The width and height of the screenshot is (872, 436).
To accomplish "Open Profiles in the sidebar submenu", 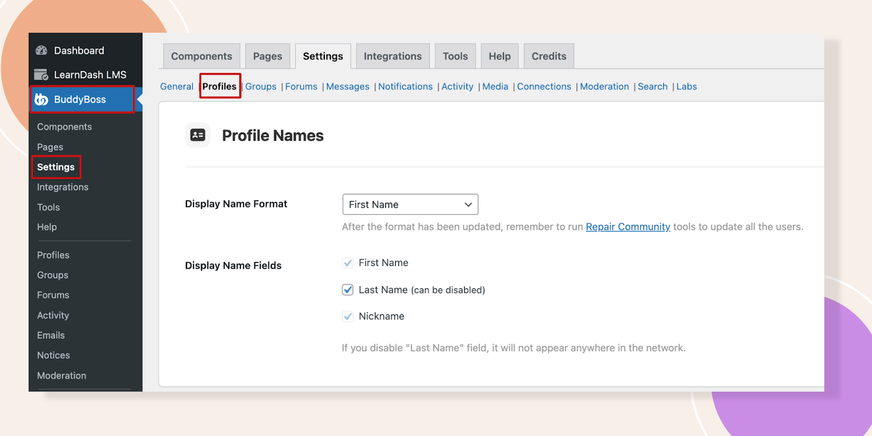I will click(53, 255).
